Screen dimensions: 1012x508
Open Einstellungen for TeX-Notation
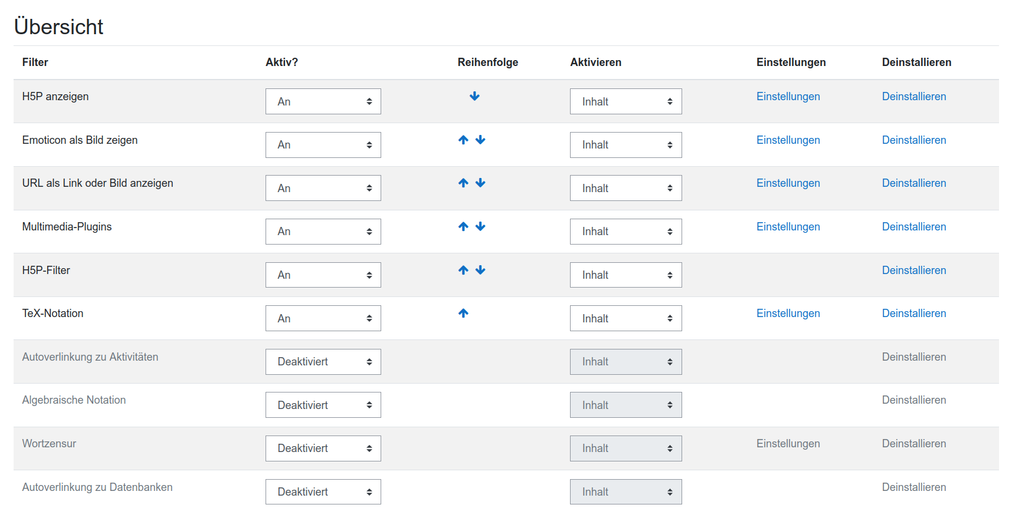[x=788, y=314]
